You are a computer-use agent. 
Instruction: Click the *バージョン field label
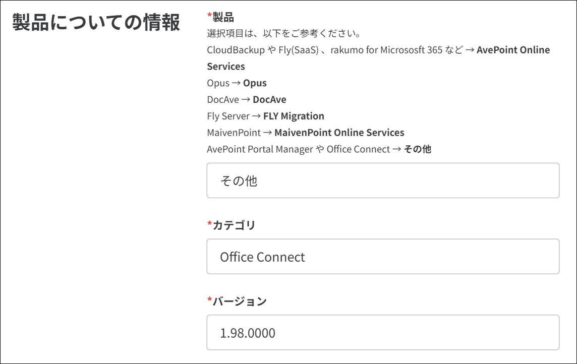coord(237,301)
